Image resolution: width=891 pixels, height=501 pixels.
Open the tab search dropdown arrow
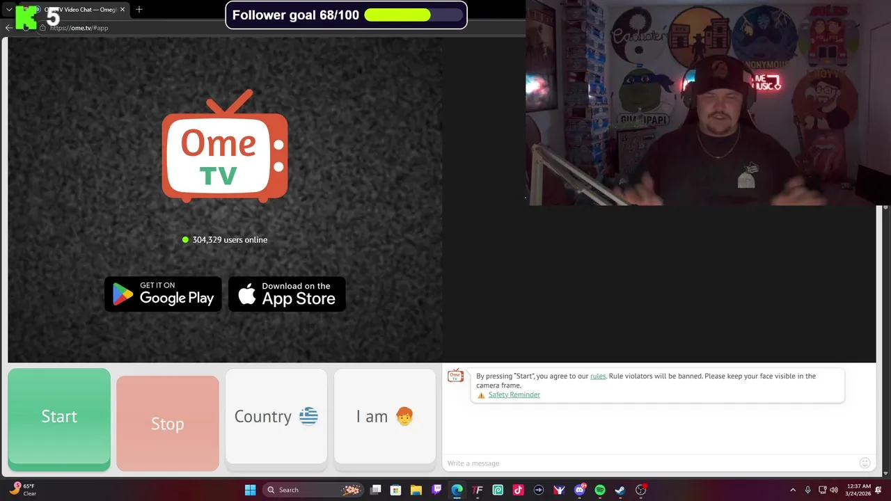[9, 10]
